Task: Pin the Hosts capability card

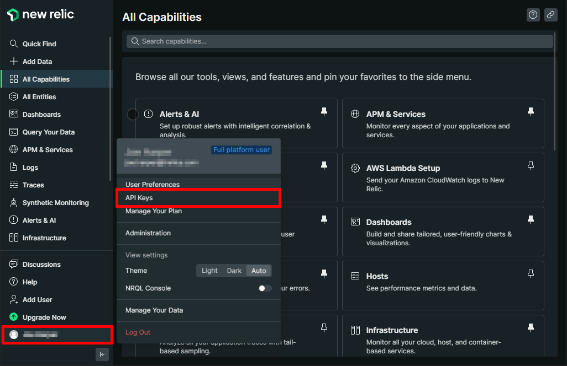Action: [531, 274]
